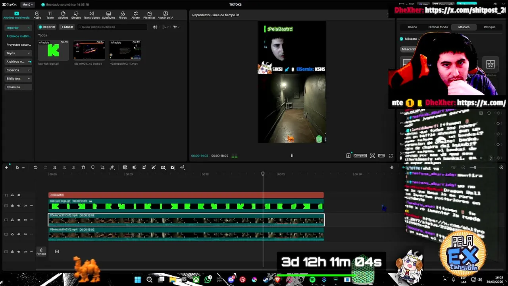Switch to the Retoque tab
Viewport: 508px width, 286px height.
(489, 27)
